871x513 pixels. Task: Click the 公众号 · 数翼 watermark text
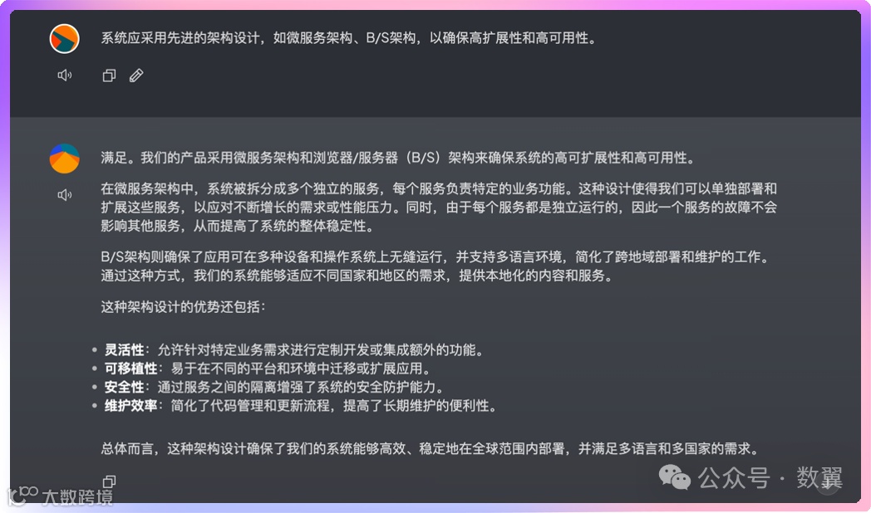(x=770, y=477)
